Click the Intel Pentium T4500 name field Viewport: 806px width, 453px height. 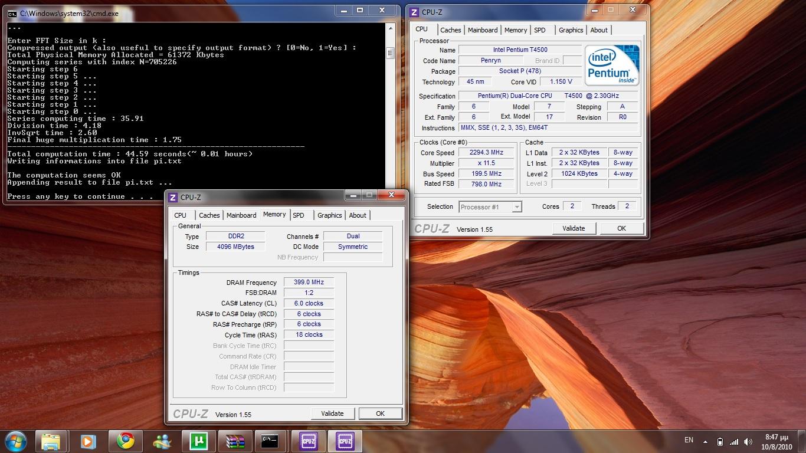520,50
